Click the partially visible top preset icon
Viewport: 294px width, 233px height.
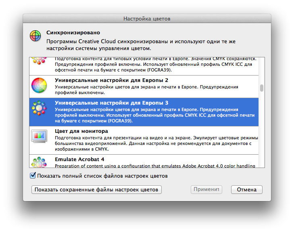tap(39, 61)
